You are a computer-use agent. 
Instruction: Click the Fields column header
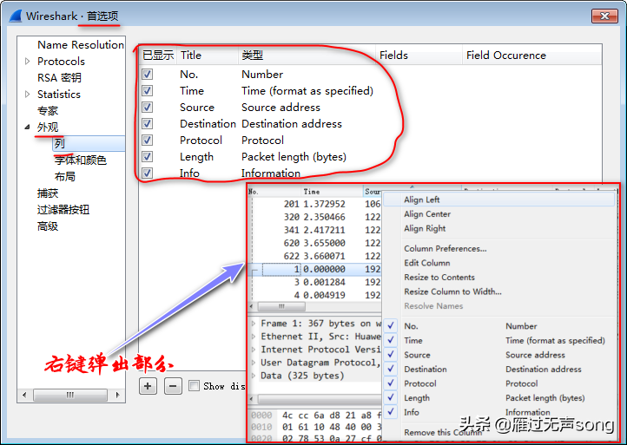(x=419, y=56)
